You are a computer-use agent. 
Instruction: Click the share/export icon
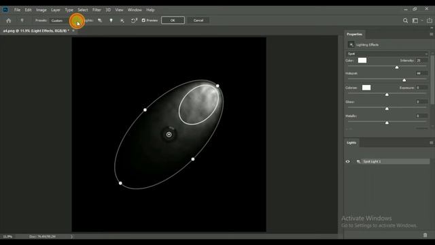[x=429, y=20]
